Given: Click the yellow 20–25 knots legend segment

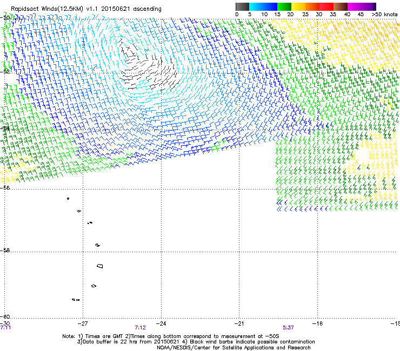Looking at the screenshot, I should pos(298,6).
